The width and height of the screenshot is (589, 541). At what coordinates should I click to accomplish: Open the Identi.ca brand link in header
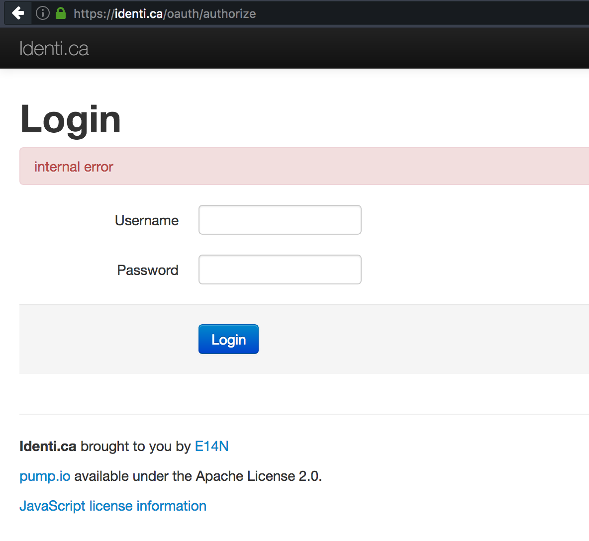[x=54, y=48]
